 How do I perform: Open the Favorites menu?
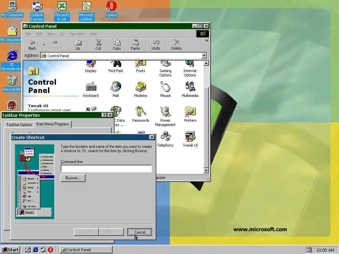[x=77, y=34]
